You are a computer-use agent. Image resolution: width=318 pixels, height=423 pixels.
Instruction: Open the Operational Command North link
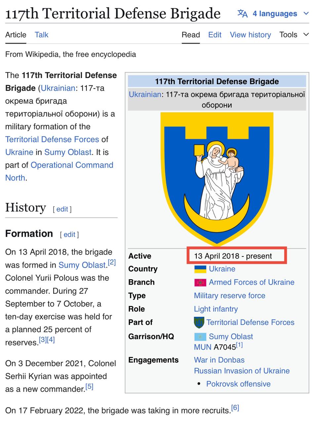[x=72, y=165]
